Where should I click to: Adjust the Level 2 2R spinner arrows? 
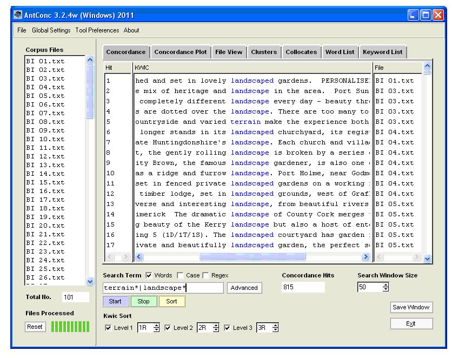point(216,328)
